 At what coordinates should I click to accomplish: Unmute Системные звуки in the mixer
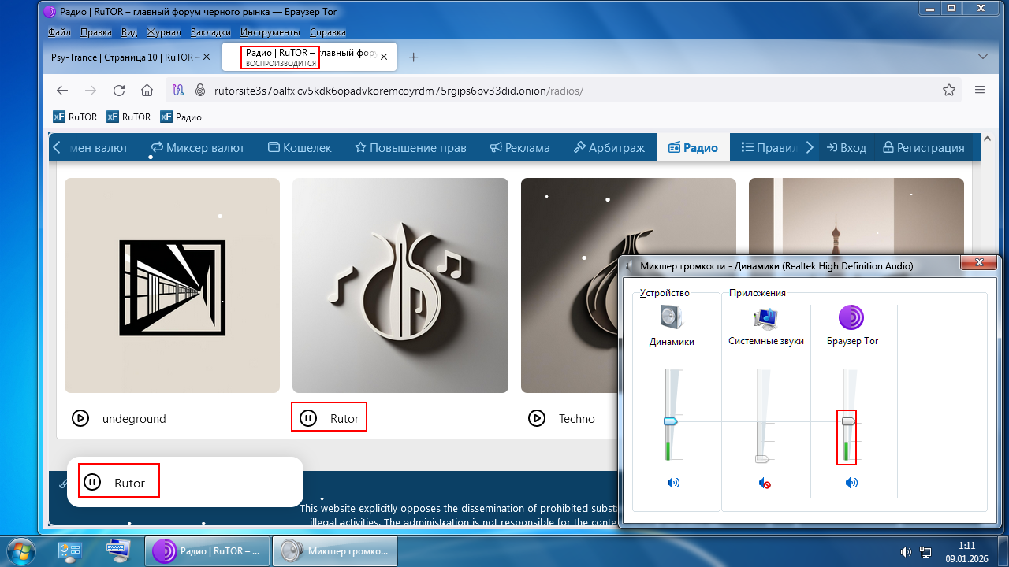coord(764,483)
